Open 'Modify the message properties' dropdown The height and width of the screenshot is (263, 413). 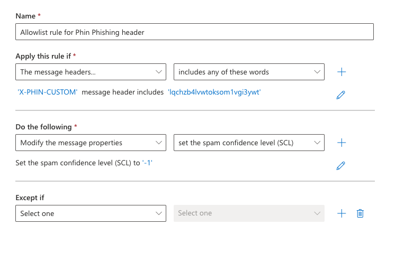pos(91,143)
